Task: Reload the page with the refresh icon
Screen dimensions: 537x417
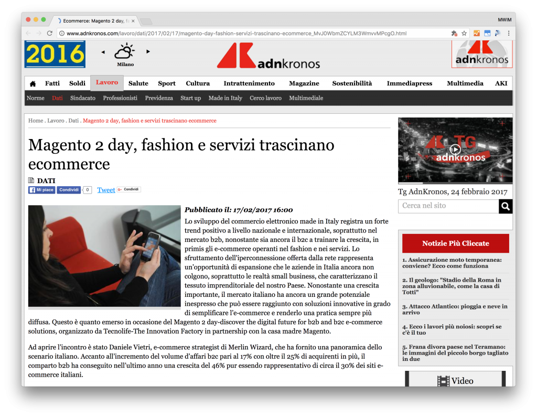Action: (x=50, y=33)
